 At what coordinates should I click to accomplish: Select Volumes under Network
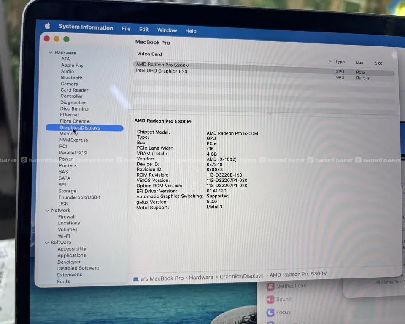tap(67, 229)
